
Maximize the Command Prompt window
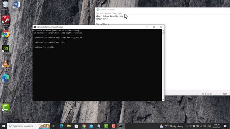click(154, 27)
